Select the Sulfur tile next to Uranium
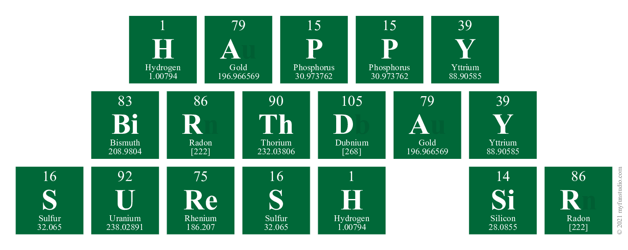628x250 pixels. pyautogui.click(x=49, y=200)
